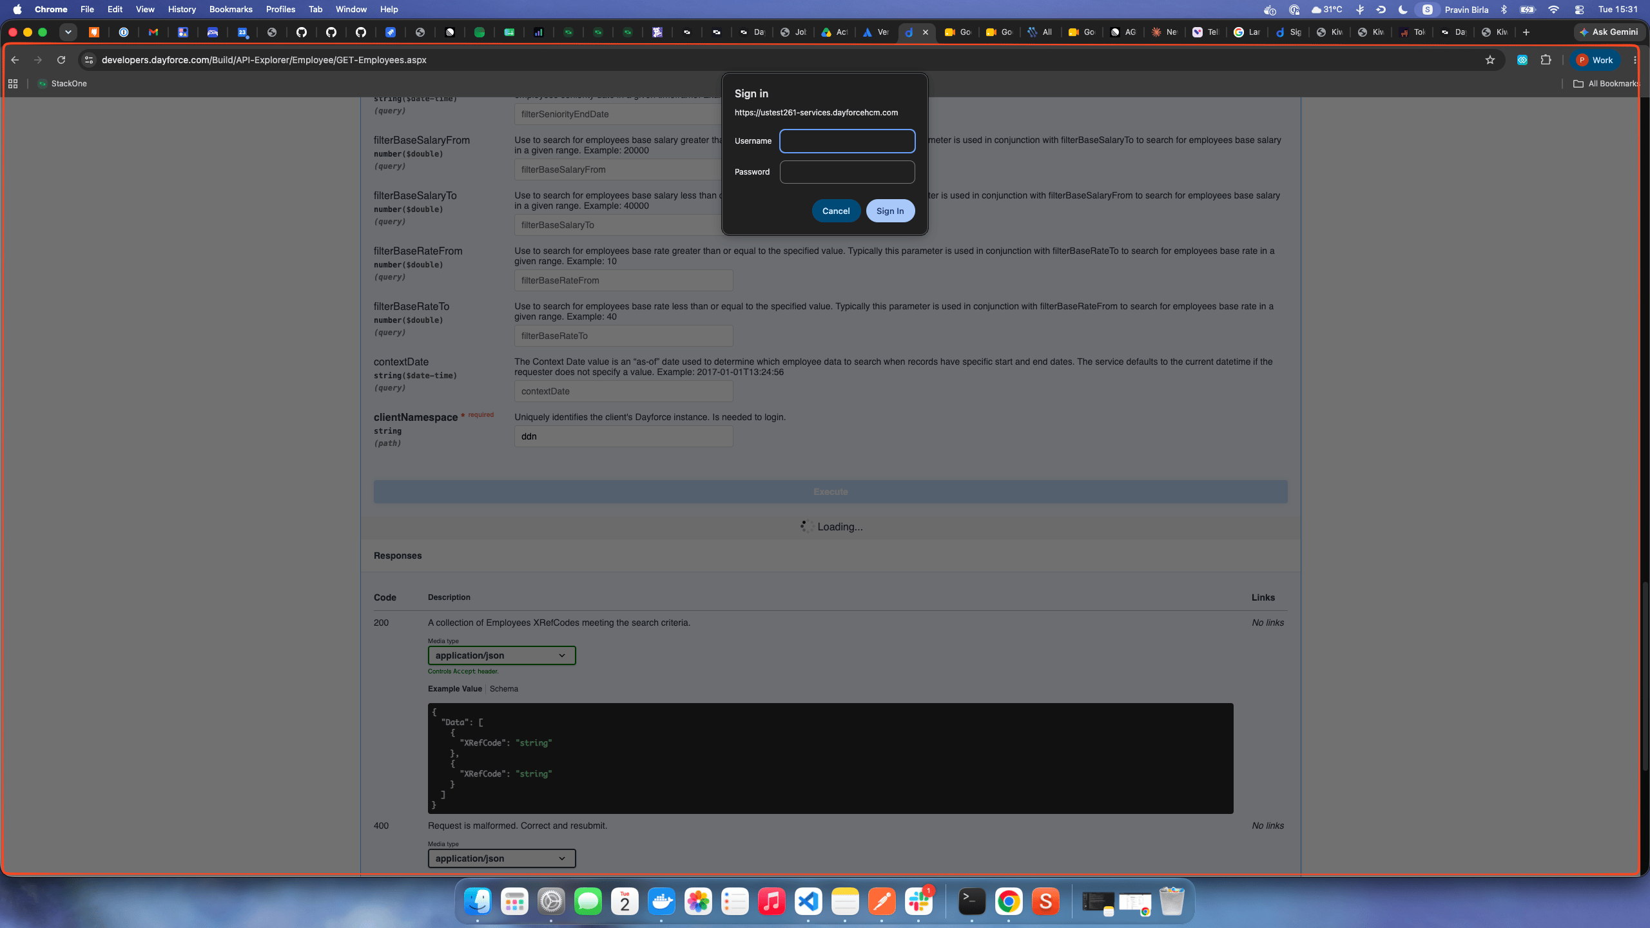Viewport: 1650px width, 928px height.
Task: Open the Profiles menu
Action: point(280,10)
